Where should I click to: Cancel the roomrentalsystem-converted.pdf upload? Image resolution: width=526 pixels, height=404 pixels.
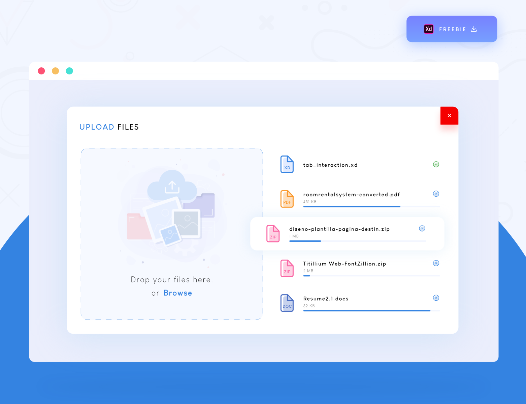[436, 194]
